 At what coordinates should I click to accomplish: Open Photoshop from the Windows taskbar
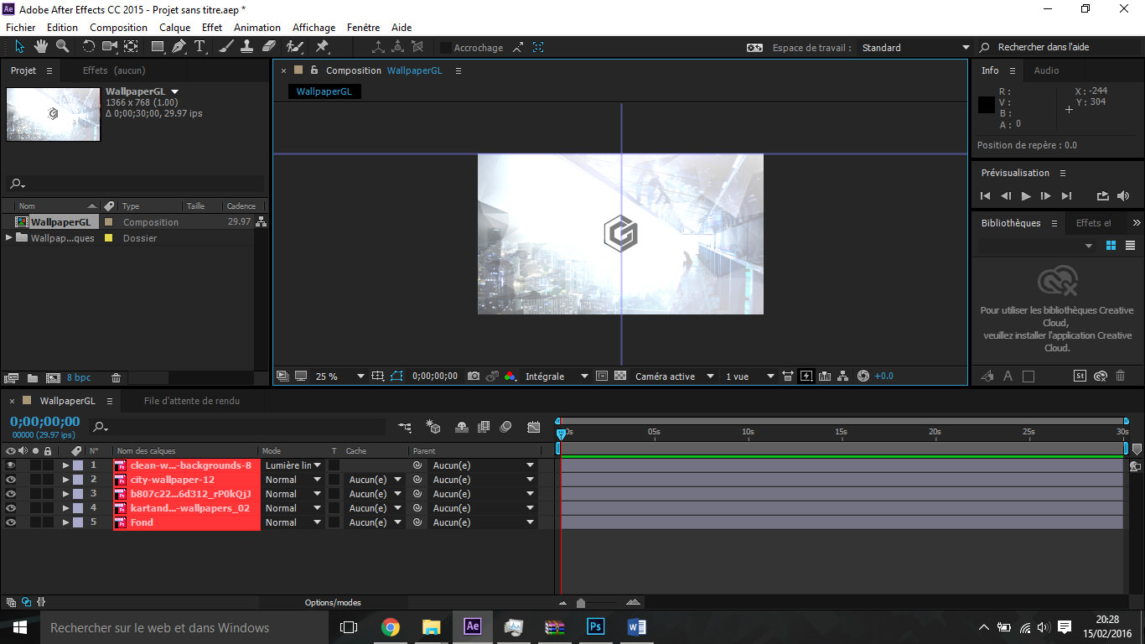[595, 626]
